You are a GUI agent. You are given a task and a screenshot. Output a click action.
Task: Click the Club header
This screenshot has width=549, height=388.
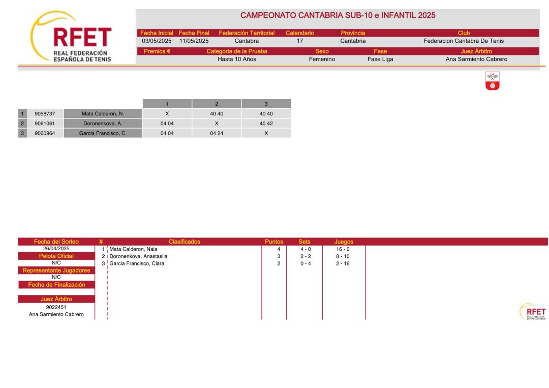pos(464,33)
